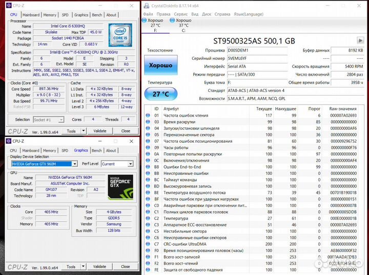The width and height of the screenshot is (369, 275).
Task: Click the blue status circle for attribute C2
Action: (x=149, y=218)
